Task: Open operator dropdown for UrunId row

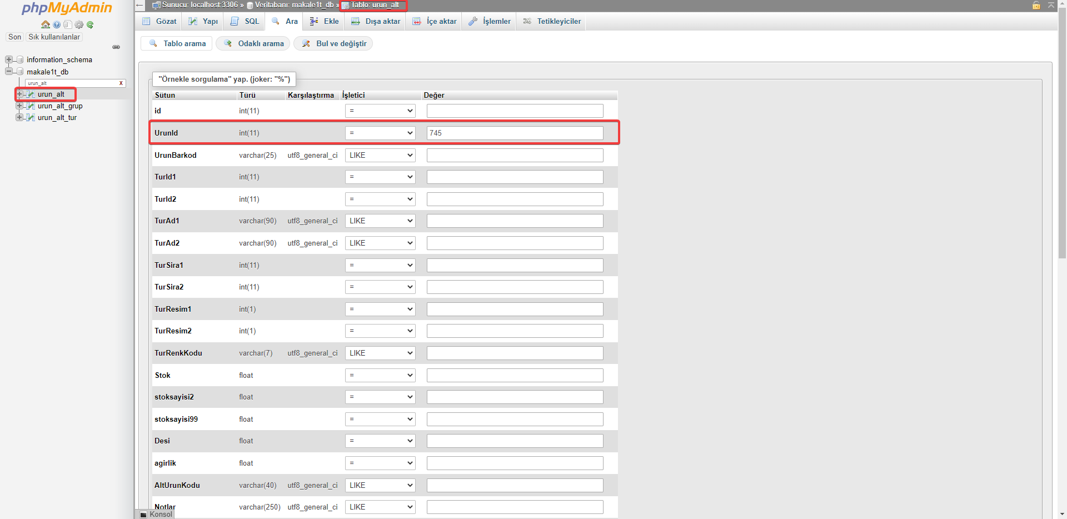Action: tap(380, 133)
